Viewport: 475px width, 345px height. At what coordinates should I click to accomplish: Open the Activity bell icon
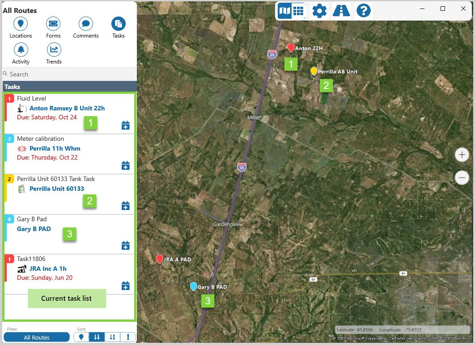click(x=21, y=50)
